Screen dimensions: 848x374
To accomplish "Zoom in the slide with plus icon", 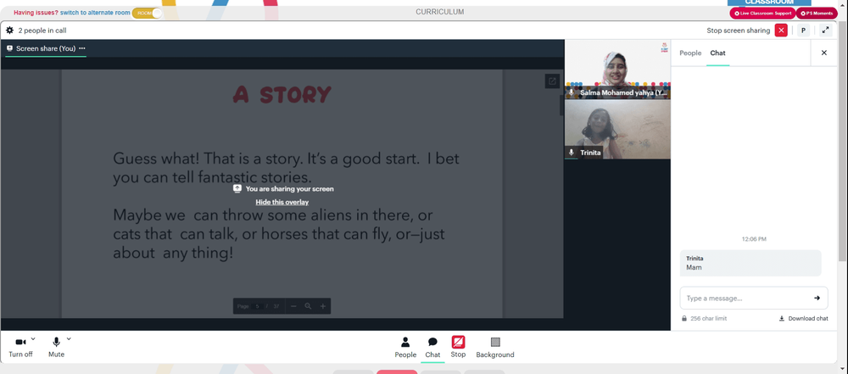I will (x=323, y=306).
